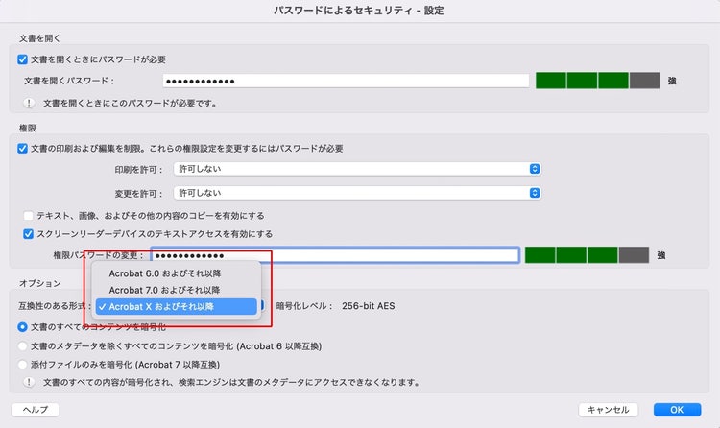Click the 256-bit AES encryption level text
The image size is (720, 428).
pos(369,306)
